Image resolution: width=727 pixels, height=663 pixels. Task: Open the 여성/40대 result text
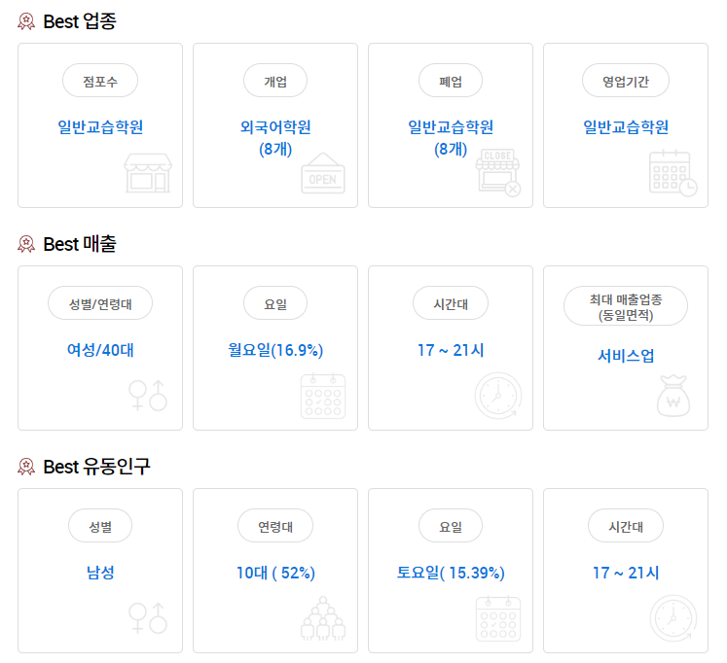[x=100, y=350]
